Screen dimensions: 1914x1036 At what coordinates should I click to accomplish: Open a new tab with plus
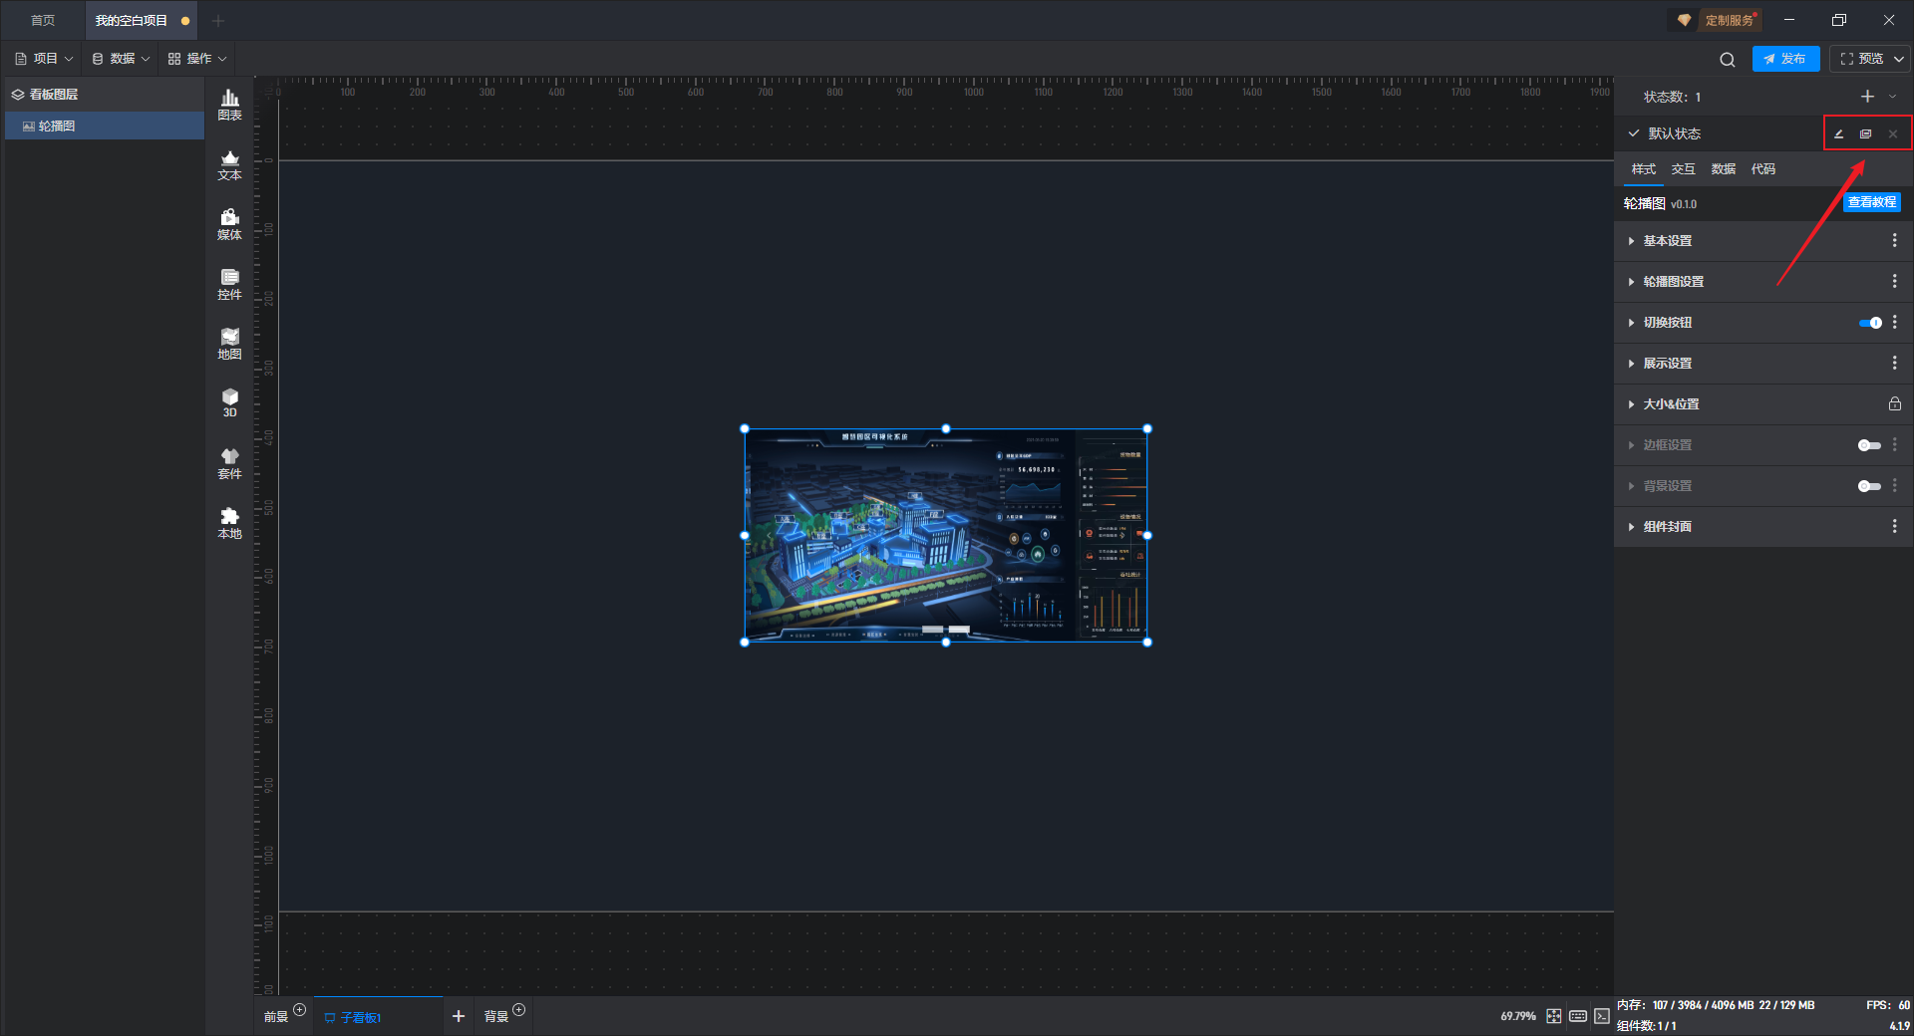218,21
